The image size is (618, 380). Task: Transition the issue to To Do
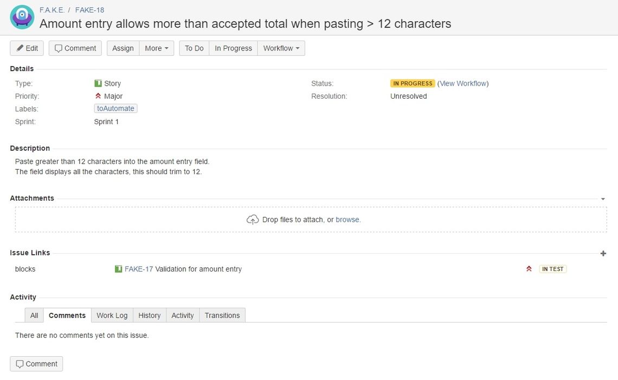[194, 48]
